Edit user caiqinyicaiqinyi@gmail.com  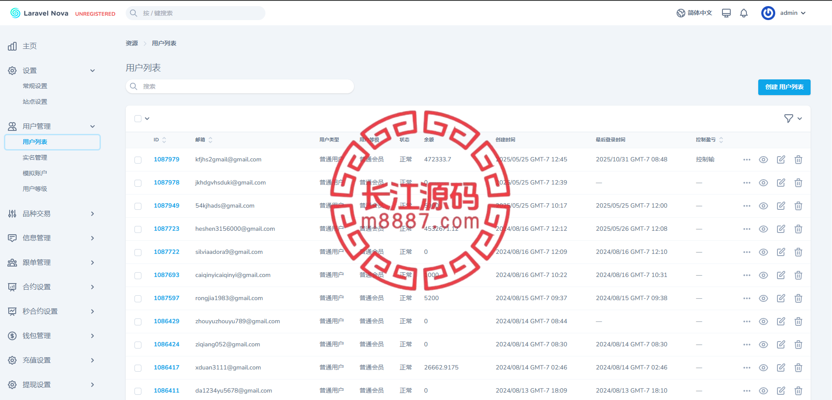(781, 275)
